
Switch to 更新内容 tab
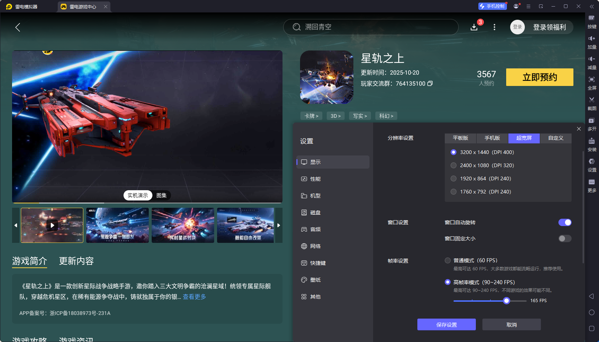(x=76, y=261)
